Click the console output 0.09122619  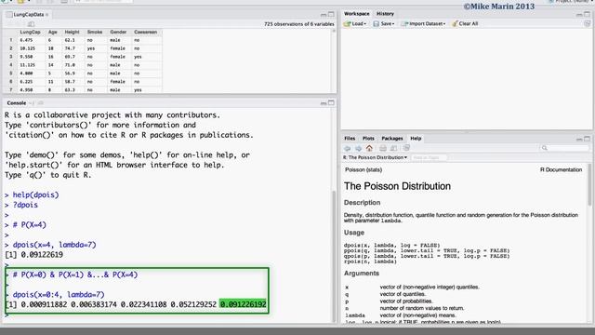pos(42,255)
